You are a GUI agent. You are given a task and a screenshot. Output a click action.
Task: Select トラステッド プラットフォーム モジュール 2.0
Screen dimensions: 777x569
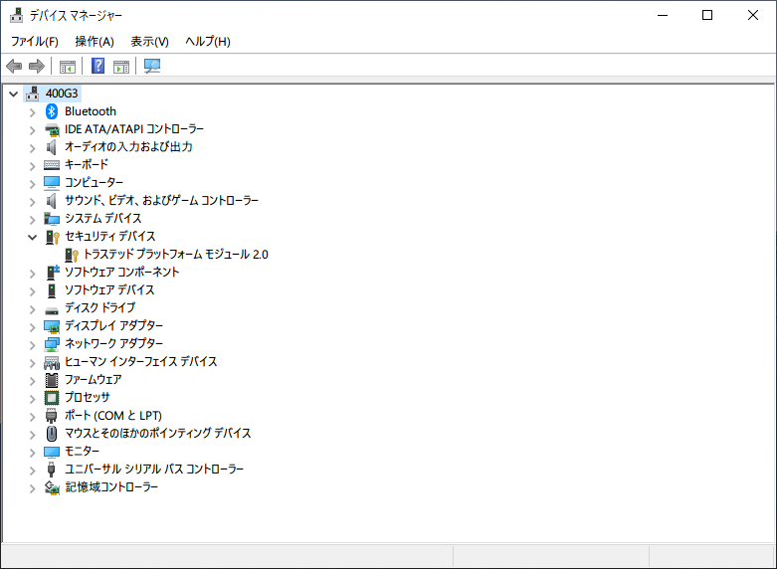coord(176,255)
